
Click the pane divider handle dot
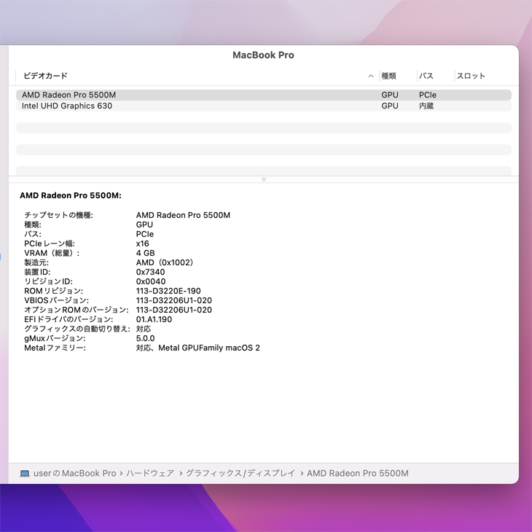point(264,179)
